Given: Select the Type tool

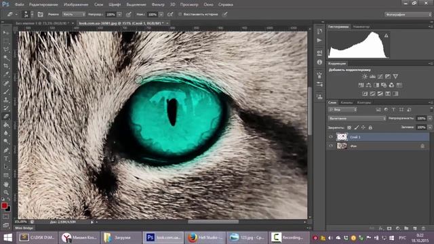Looking at the screenshot, I should [x=6, y=159].
